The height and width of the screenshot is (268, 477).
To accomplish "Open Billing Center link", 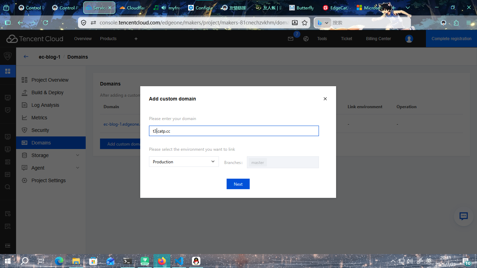I will pos(378,39).
